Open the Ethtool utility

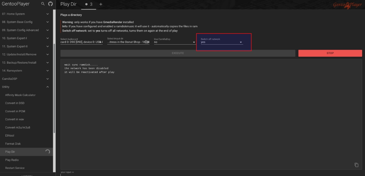(x=27, y=135)
